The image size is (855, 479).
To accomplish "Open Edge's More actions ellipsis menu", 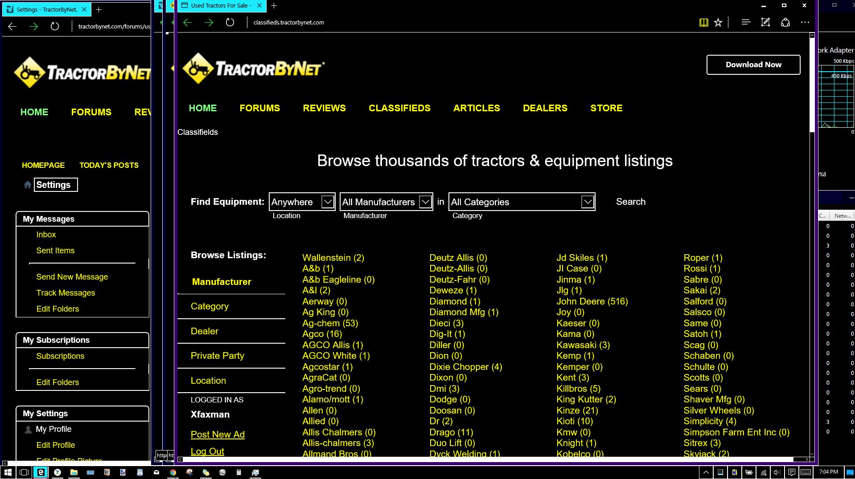I will click(x=805, y=23).
